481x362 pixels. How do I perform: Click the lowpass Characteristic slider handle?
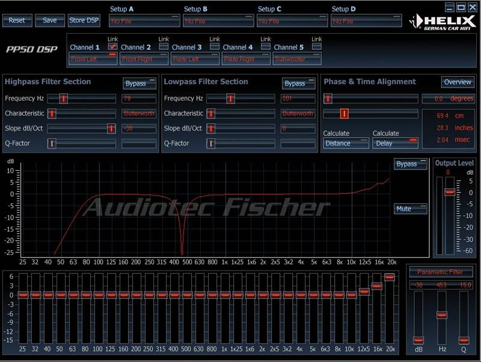tap(211, 114)
